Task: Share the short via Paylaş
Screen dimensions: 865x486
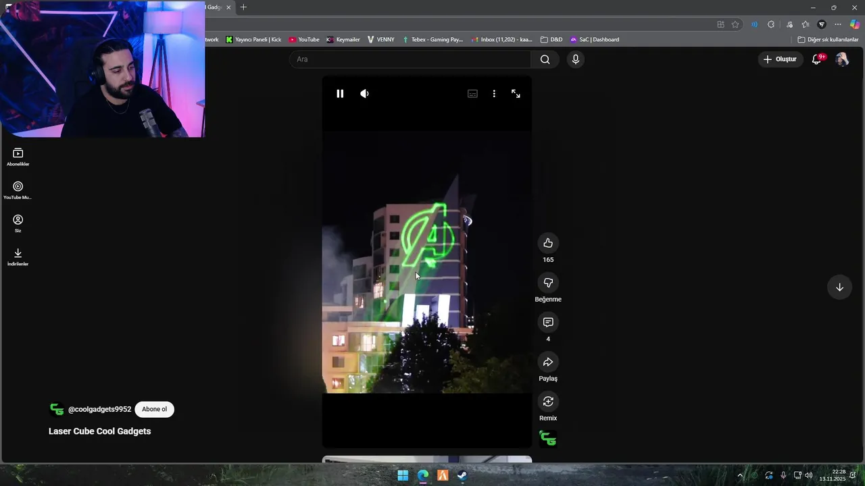Action: (x=548, y=362)
